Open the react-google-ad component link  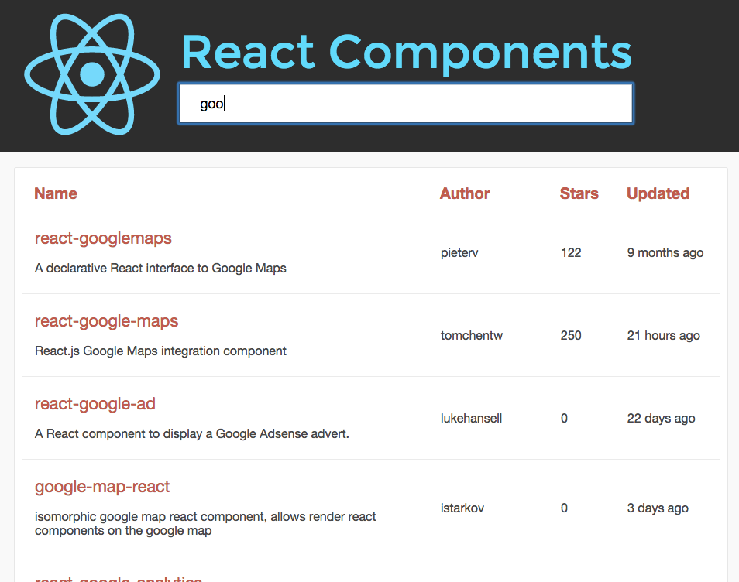(95, 404)
